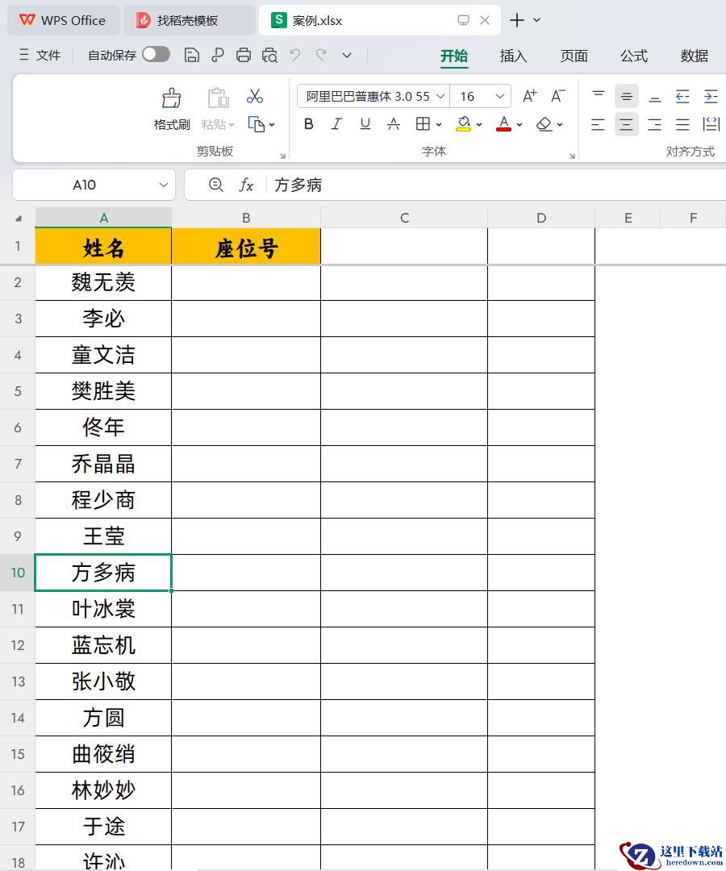Apply the red font color swatch
This screenshot has width=726, height=871.
(x=504, y=124)
